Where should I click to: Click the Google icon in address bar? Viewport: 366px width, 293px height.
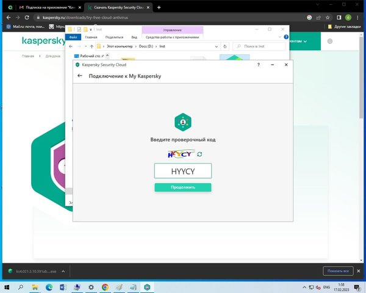tap(309, 18)
